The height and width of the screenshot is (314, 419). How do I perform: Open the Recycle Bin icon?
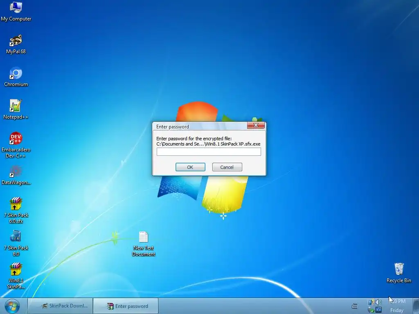pyautogui.click(x=399, y=273)
